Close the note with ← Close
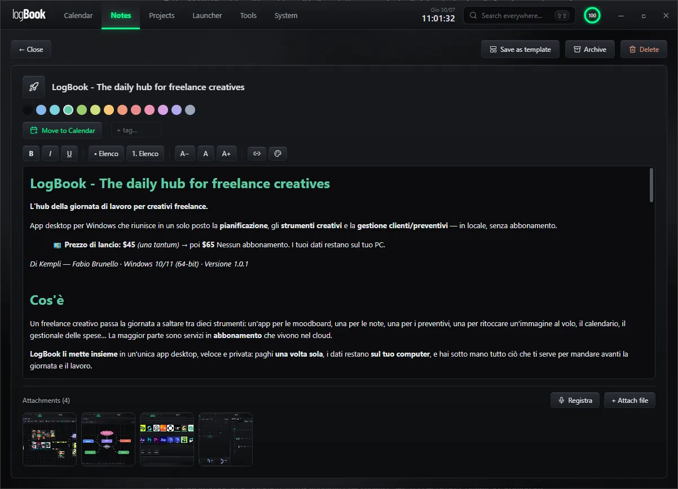The width and height of the screenshot is (678, 489). (31, 50)
